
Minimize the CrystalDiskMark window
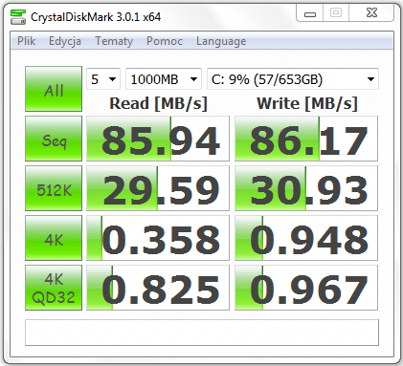click(310, 13)
